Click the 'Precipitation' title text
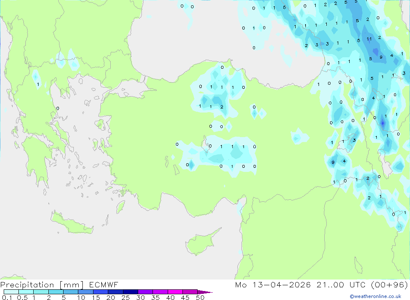410x300 pixels. point(27,285)
